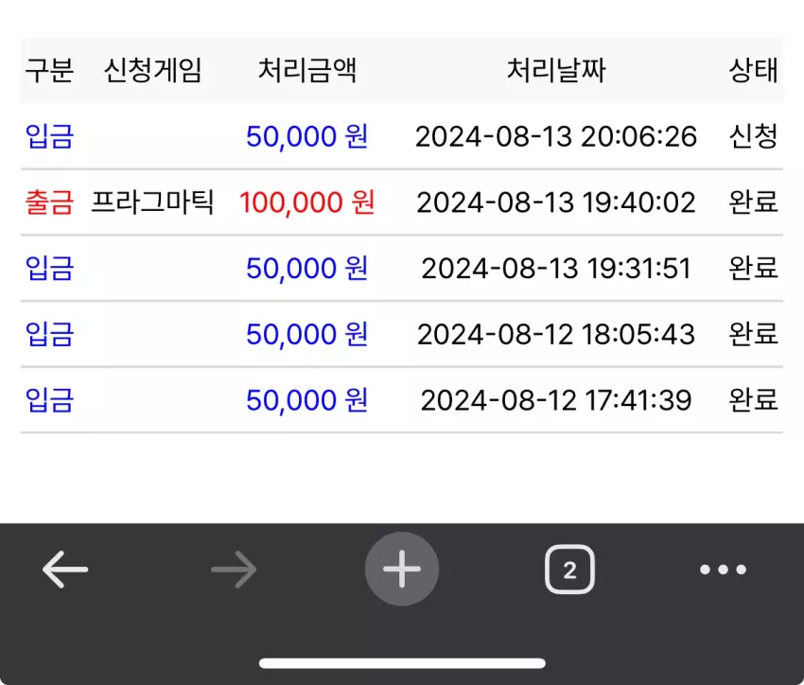Open the three-dot browser menu
The height and width of the screenshot is (685, 804).
pos(723,570)
